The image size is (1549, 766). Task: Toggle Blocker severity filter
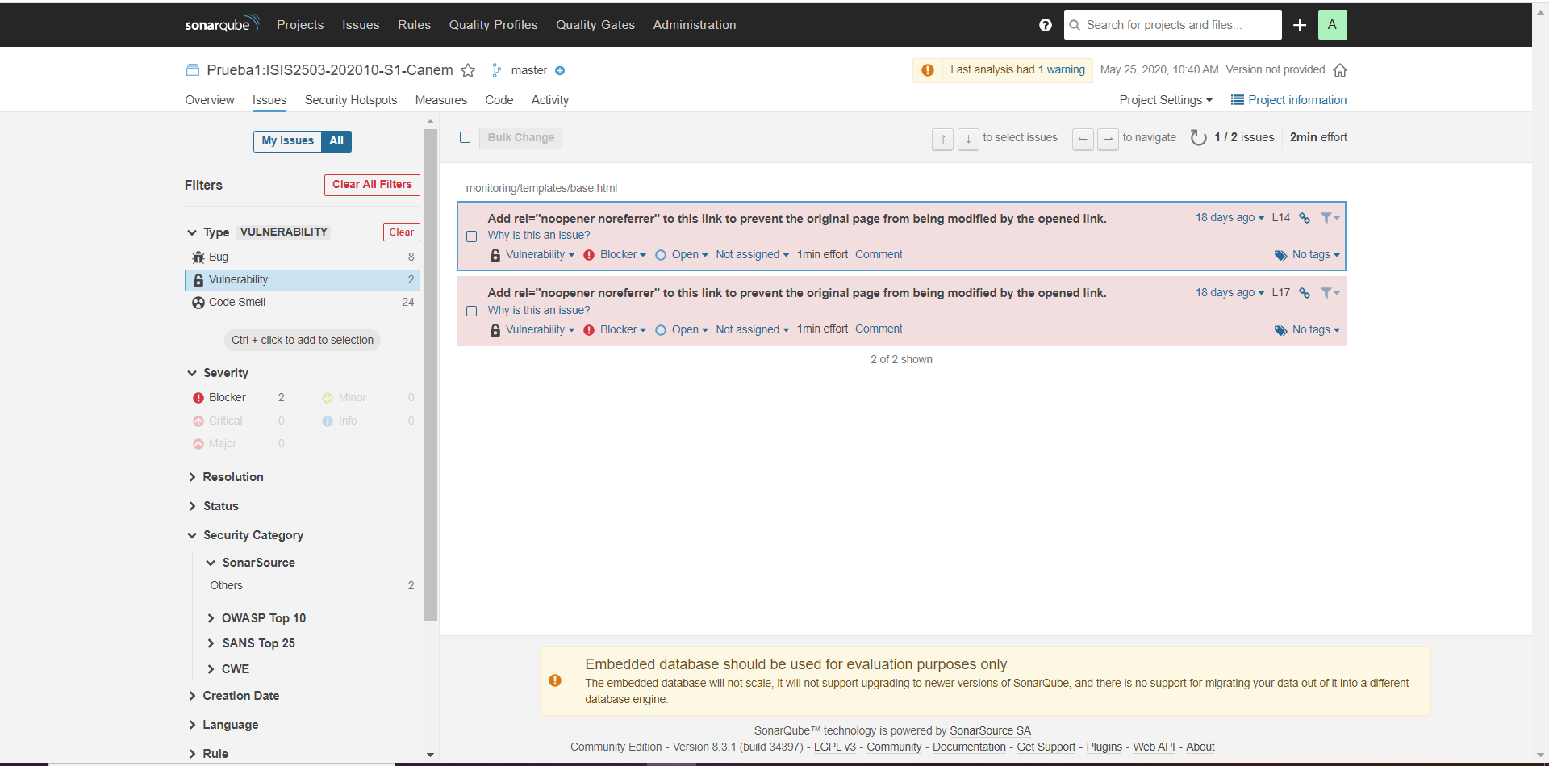coord(239,398)
